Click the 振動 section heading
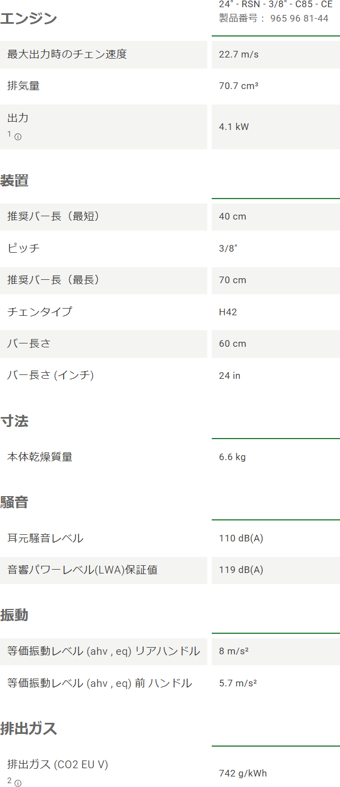Screen dimensions: 340x787 14,616
